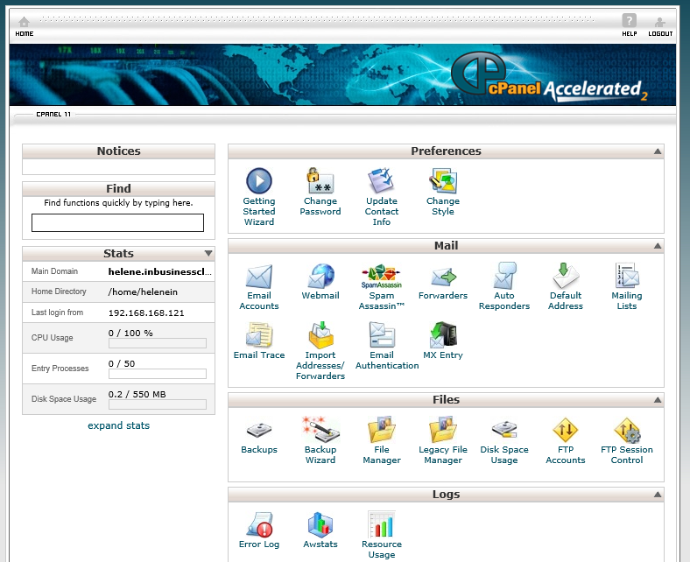Open the Backups icon
The image size is (690, 562).
[259, 431]
